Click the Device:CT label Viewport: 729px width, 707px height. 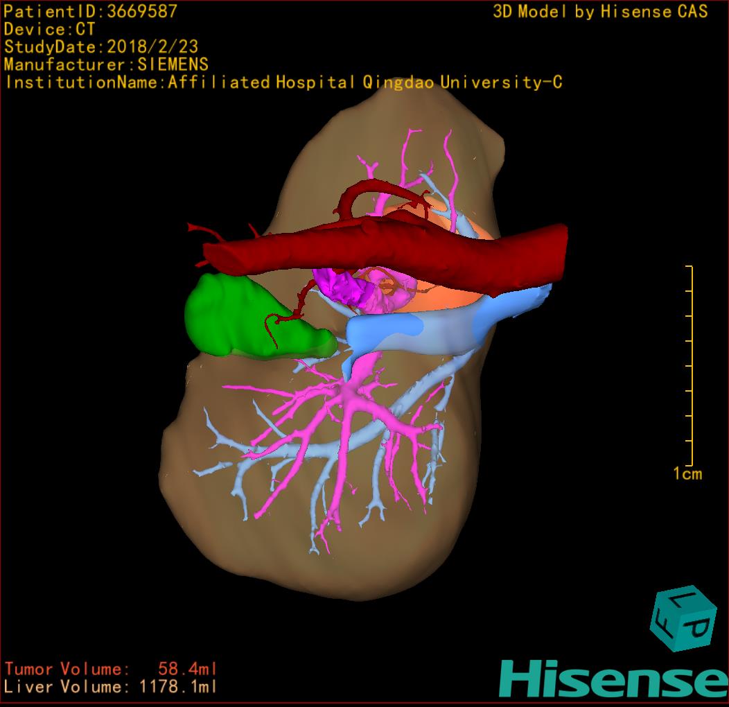point(49,29)
